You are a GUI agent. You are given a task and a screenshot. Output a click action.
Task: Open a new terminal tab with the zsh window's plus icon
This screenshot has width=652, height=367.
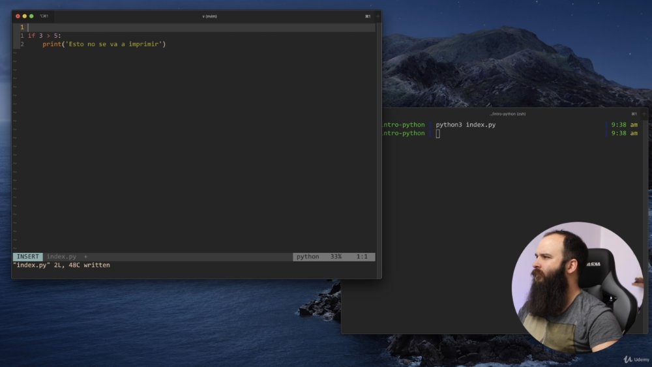point(645,114)
